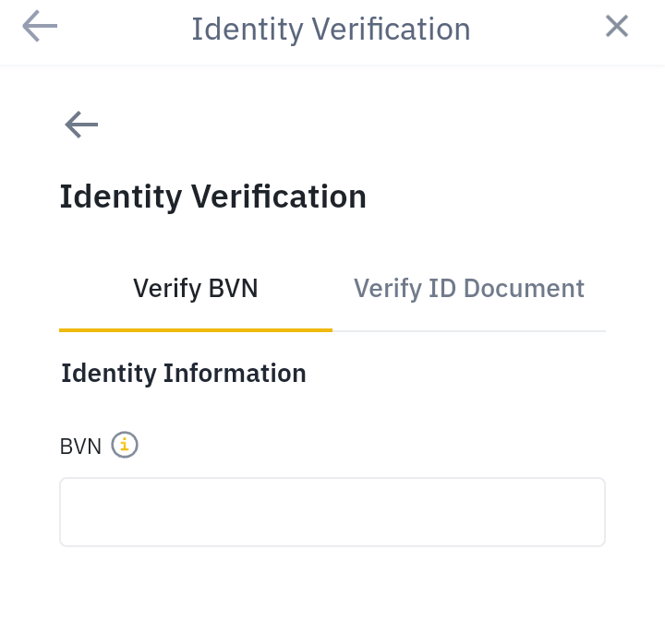The image size is (665, 632).
Task: Click the bold Identity Verification page heading
Action: 213,197
